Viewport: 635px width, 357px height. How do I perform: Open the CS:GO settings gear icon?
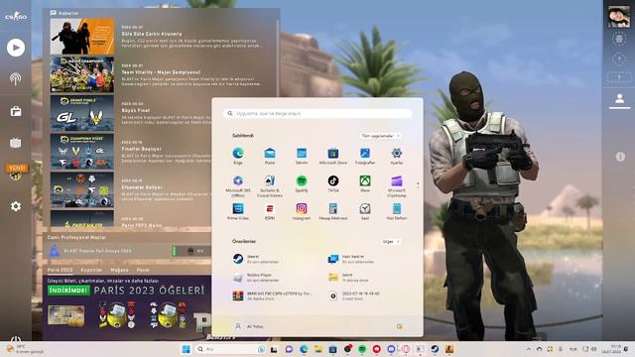(x=16, y=206)
